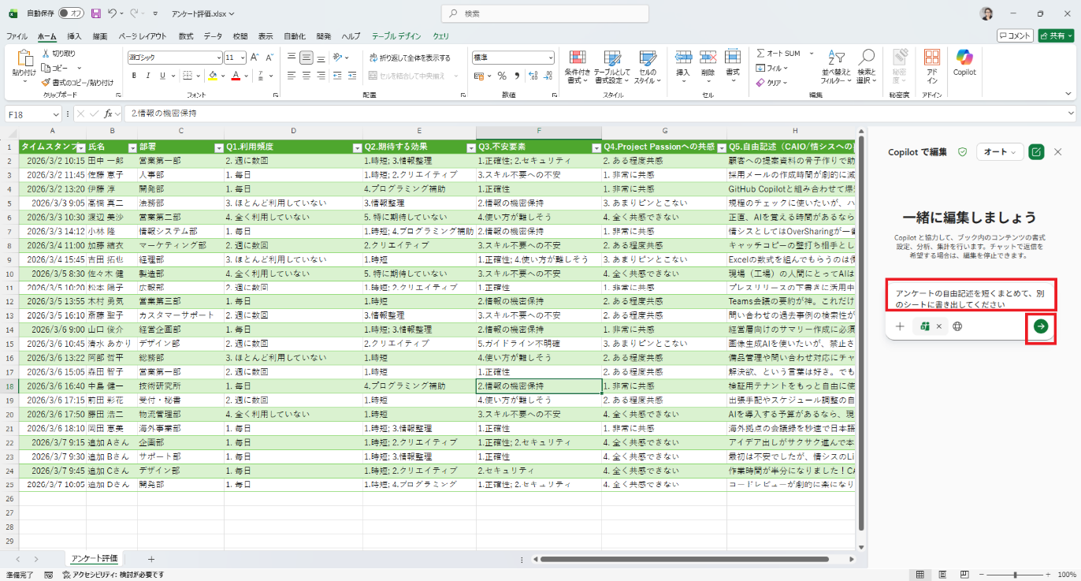The width and height of the screenshot is (1081, 581).
Task: Open the font size dropdown
Action: point(242,58)
